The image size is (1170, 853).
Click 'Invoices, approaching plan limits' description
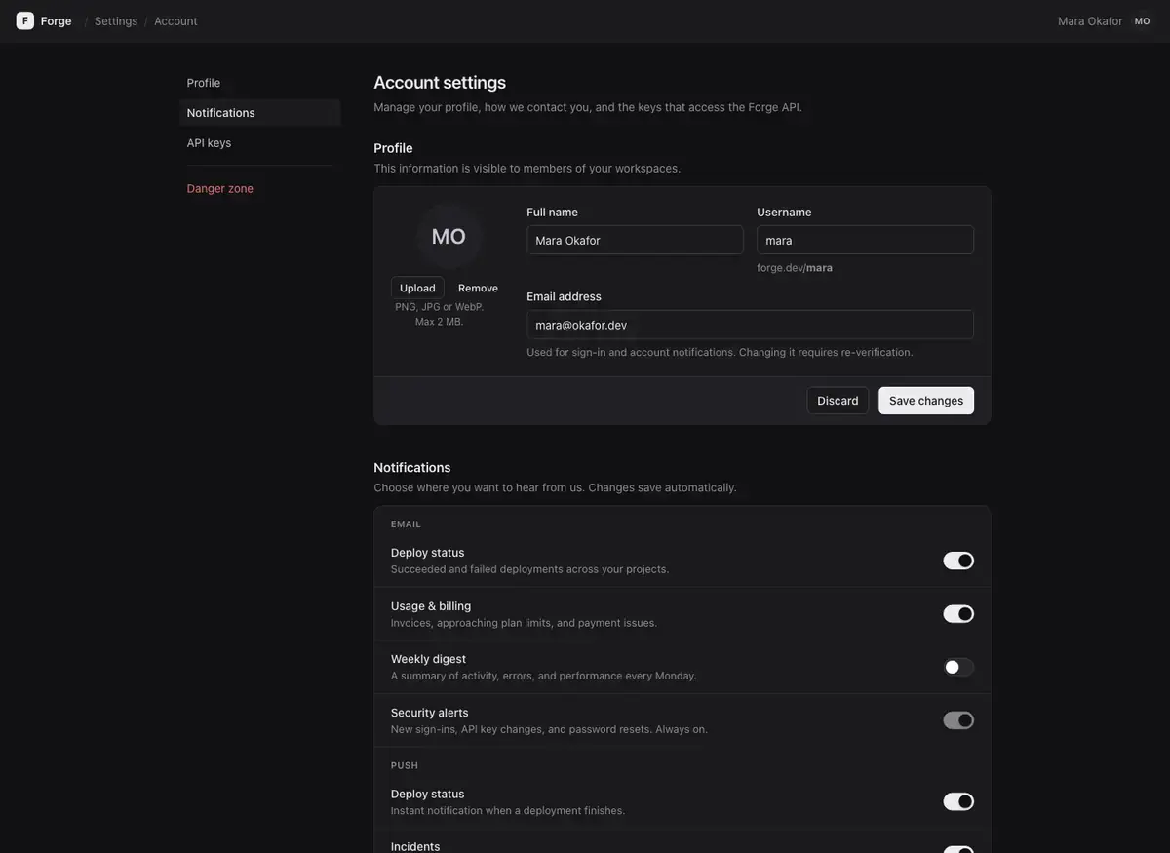coord(524,623)
